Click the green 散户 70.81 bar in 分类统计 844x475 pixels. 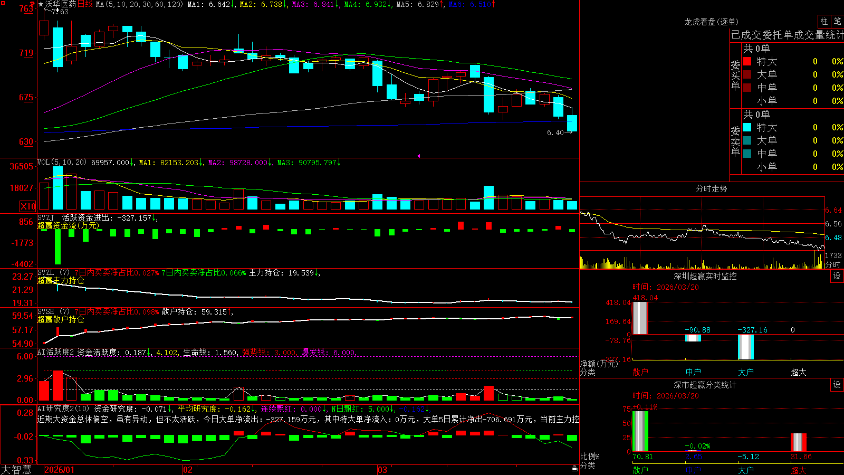[x=640, y=431]
